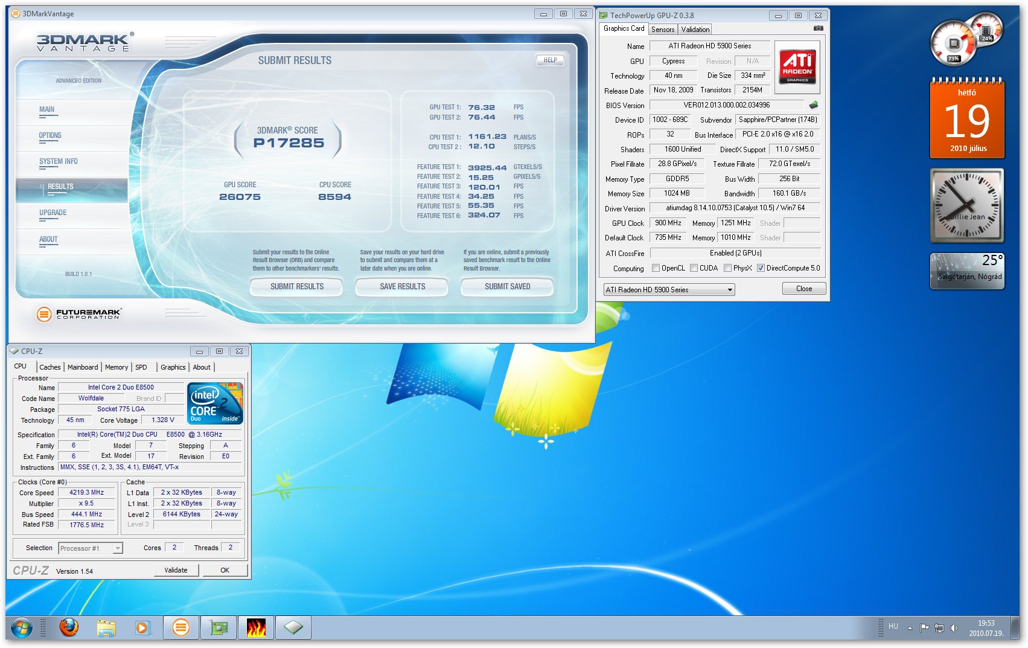Viewport: 1028px width, 648px height.
Task: Click the Futuremark Corporation logo
Action: 79,314
